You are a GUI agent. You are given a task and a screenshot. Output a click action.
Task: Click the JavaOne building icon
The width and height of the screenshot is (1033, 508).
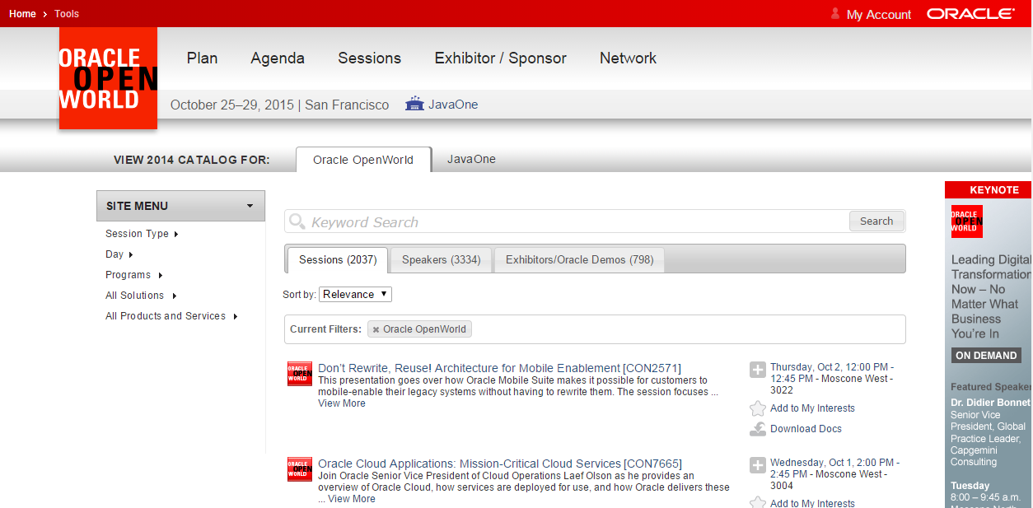click(x=414, y=104)
